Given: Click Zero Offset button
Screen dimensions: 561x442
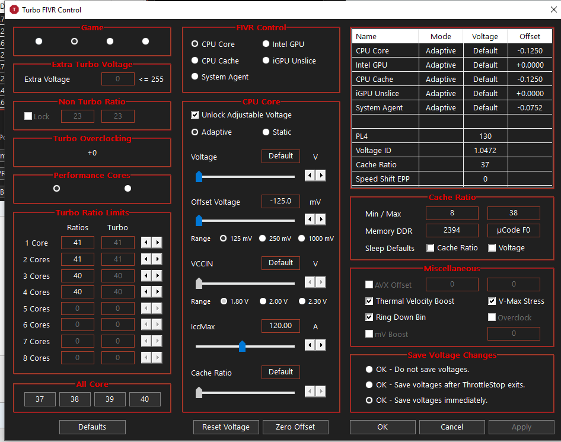Looking at the screenshot, I should pyautogui.click(x=295, y=427).
